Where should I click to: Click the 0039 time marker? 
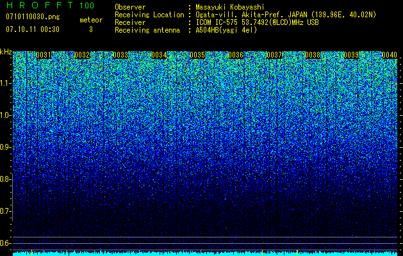point(351,55)
